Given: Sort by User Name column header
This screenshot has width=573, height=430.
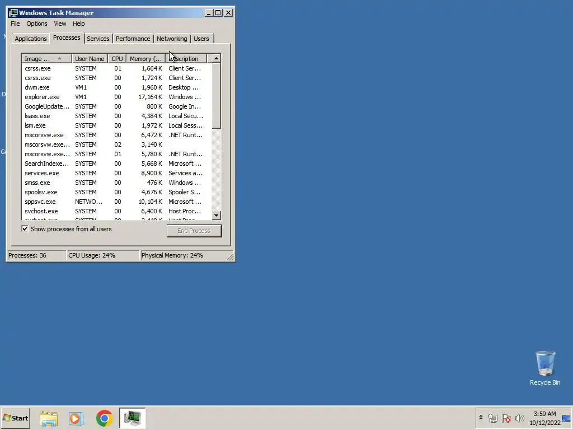Looking at the screenshot, I should click(x=90, y=58).
